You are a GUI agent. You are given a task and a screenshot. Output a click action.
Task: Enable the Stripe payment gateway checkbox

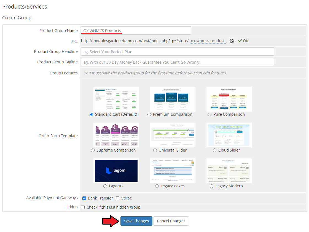click(x=118, y=198)
